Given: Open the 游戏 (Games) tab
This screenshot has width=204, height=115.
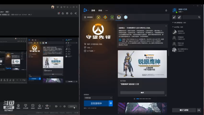Looking at the screenshot, I should pos(93,10).
